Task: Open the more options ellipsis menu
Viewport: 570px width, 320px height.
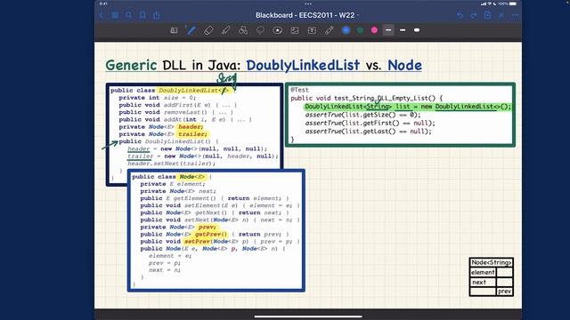Action: (x=515, y=15)
